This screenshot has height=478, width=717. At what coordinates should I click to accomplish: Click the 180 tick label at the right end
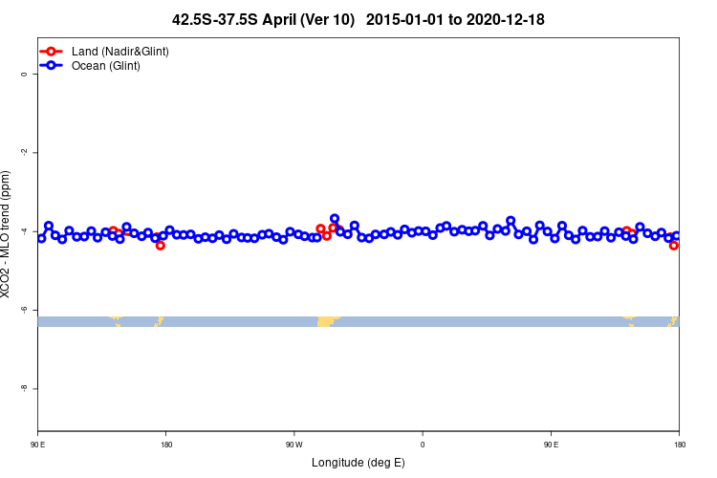(680, 445)
